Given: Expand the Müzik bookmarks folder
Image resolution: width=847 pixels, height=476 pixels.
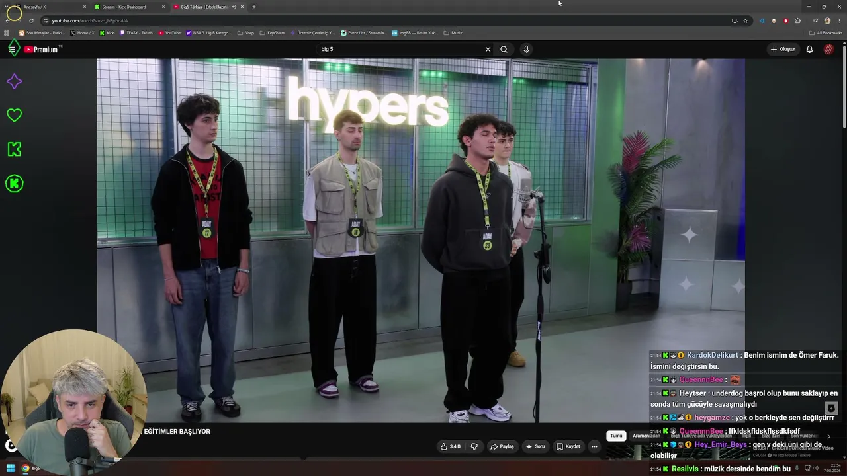Looking at the screenshot, I should (x=453, y=33).
